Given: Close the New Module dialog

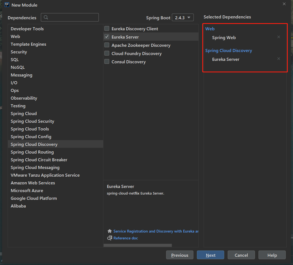Looking at the screenshot, I should (x=284, y=4).
